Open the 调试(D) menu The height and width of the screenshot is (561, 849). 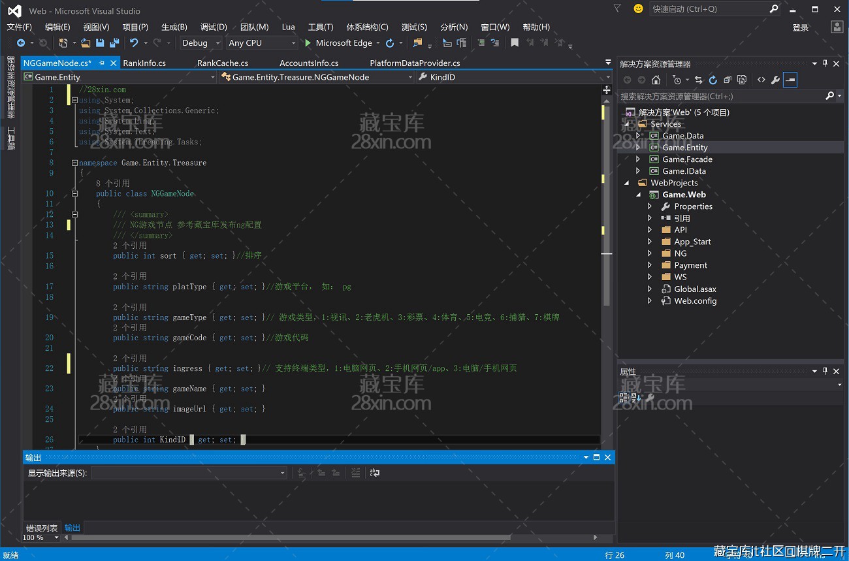(x=214, y=27)
